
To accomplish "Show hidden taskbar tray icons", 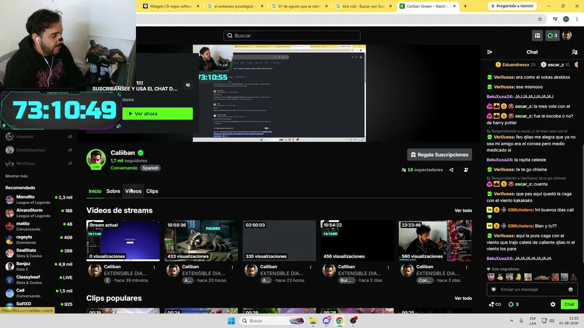I will point(511,321).
